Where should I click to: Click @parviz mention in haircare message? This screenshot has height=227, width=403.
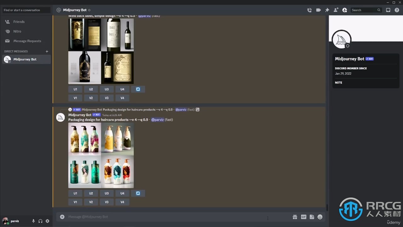point(157,120)
